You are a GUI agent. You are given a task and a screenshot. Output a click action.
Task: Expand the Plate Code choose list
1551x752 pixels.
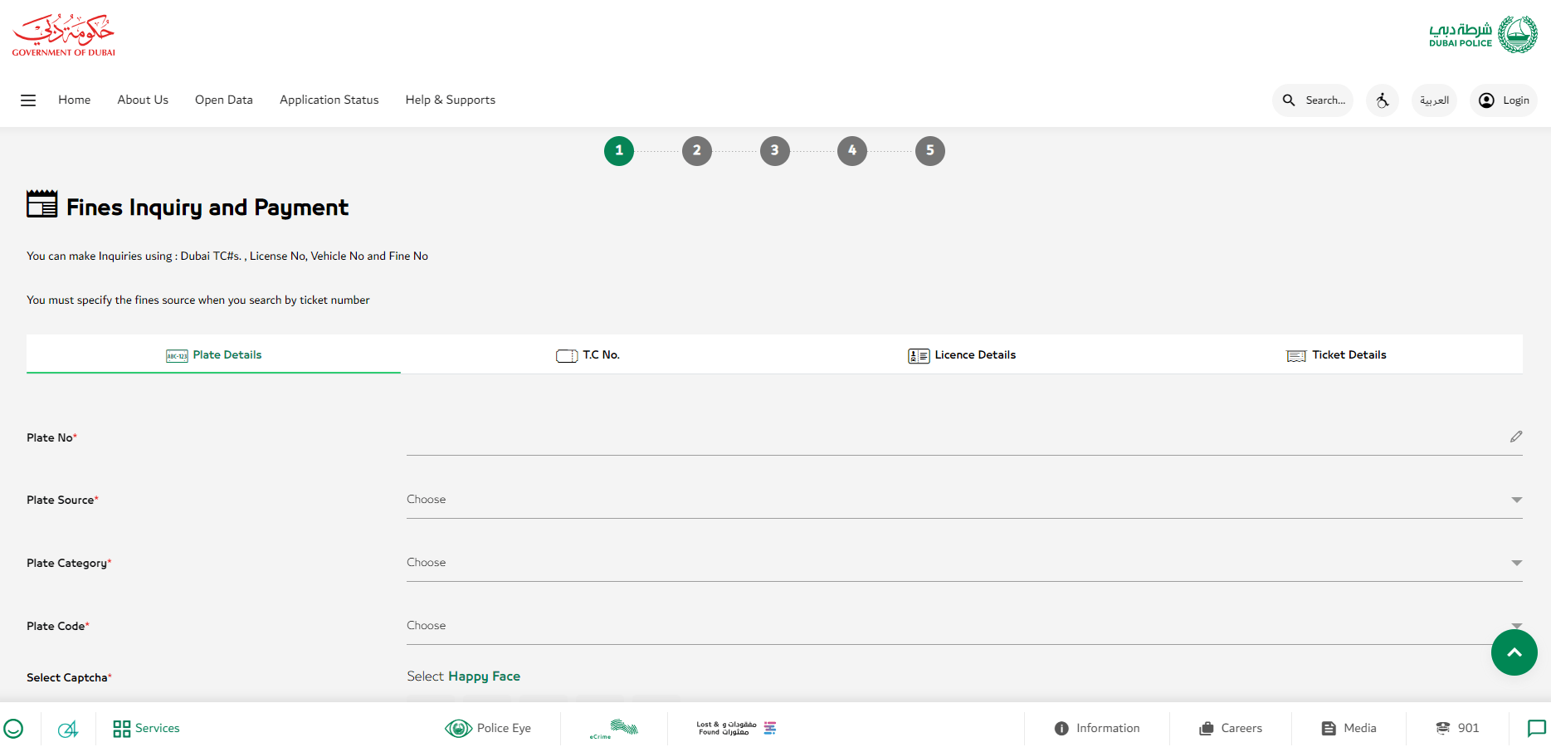(963, 625)
